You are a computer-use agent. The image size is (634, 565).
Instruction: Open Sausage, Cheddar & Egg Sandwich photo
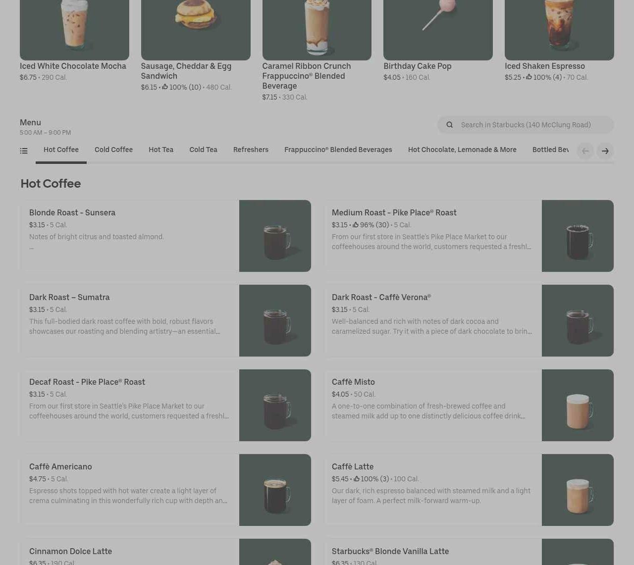pos(196,30)
